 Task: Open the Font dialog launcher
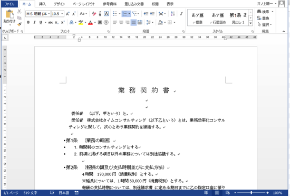click(109, 32)
